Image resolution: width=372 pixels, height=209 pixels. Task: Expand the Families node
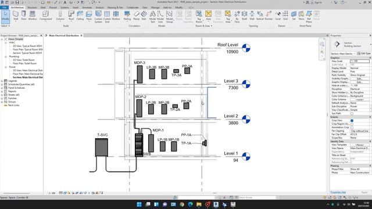[x=2, y=98]
